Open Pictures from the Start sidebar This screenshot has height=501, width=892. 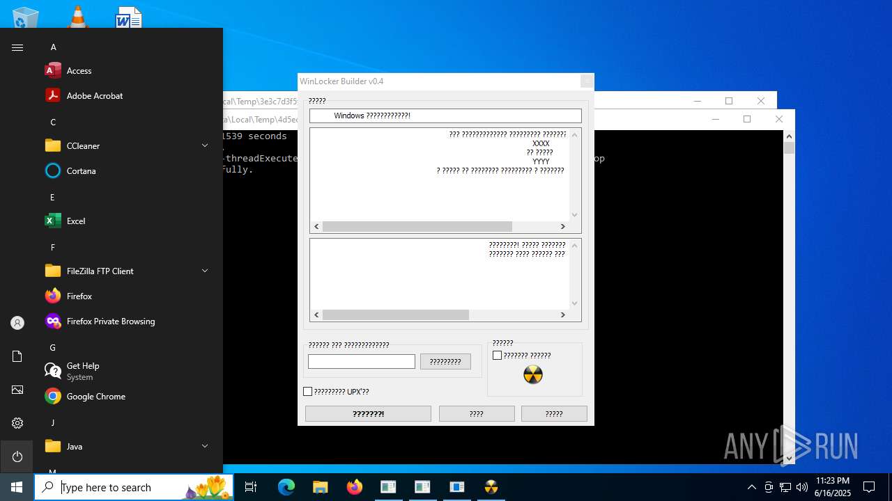(x=17, y=390)
